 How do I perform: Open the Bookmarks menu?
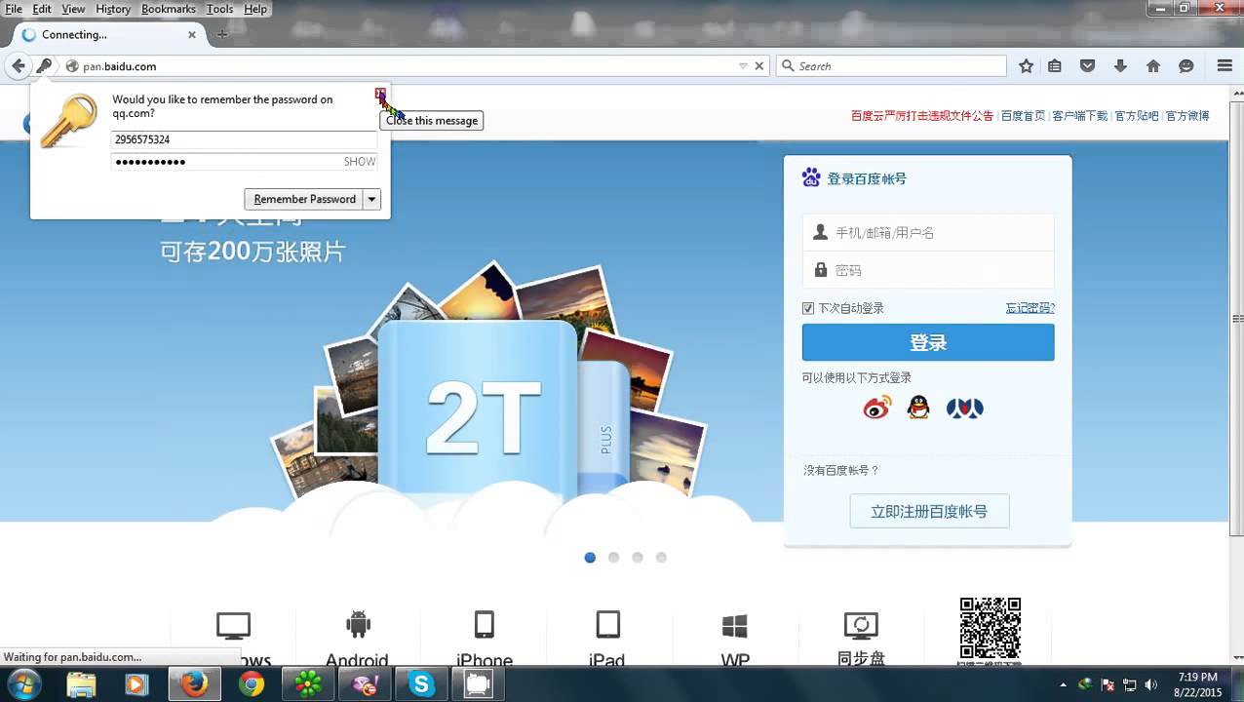pyautogui.click(x=169, y=9)
